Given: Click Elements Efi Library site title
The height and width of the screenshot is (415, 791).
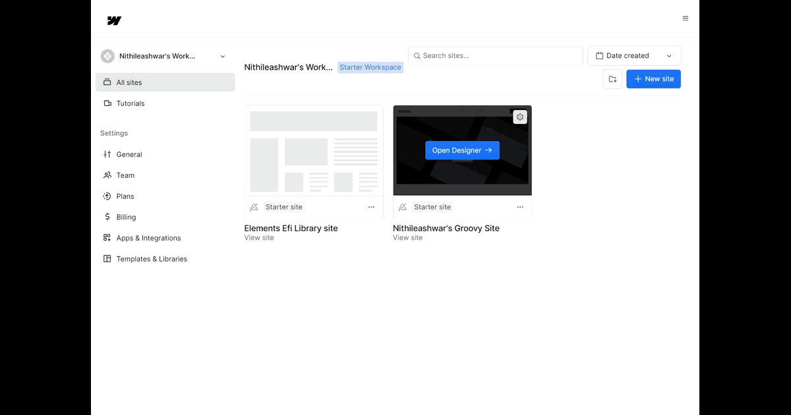Looking at the screenshot, I should point(291,228).
